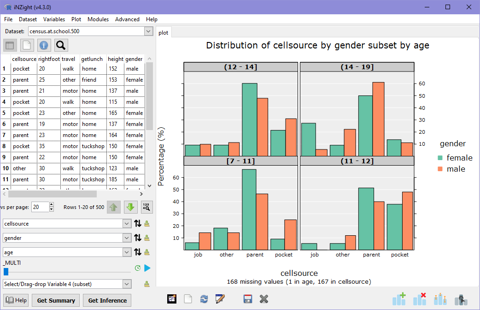Viewport: 480px width, 310px height.
Task: Open the Variables menu
Action: pyautogui.click(x=54, y=19)
